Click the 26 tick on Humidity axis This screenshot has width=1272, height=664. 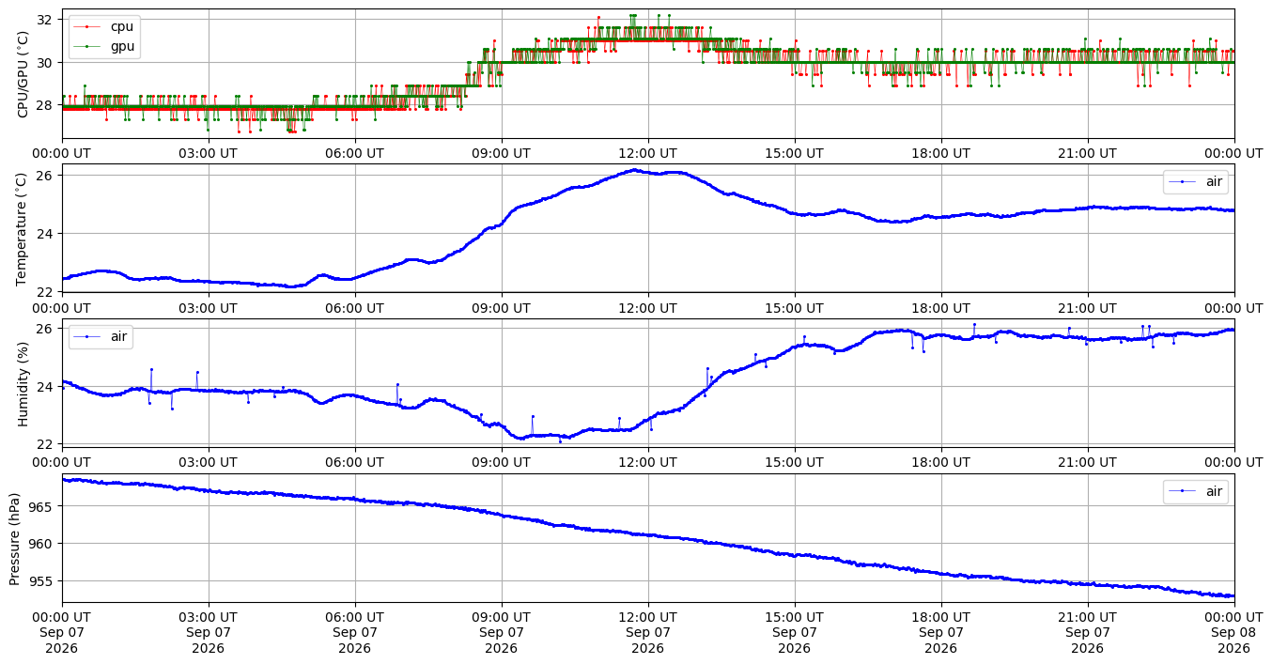pyautogui.click(x=46, y=329)
